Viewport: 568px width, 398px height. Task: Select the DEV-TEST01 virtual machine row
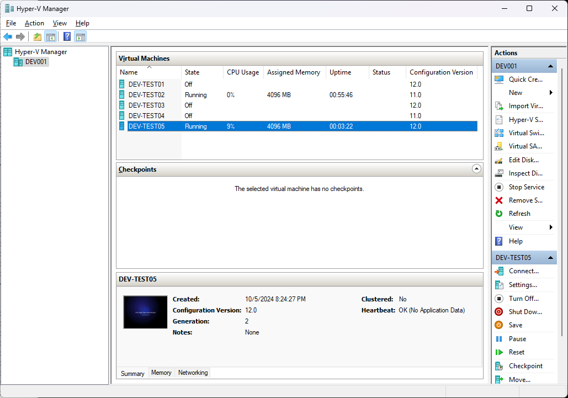coord(298,84)
